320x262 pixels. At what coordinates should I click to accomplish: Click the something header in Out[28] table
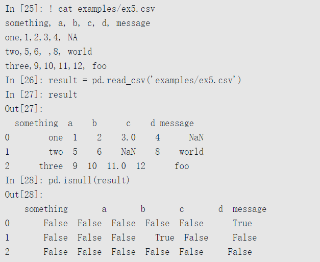click(x=46, y=209)
